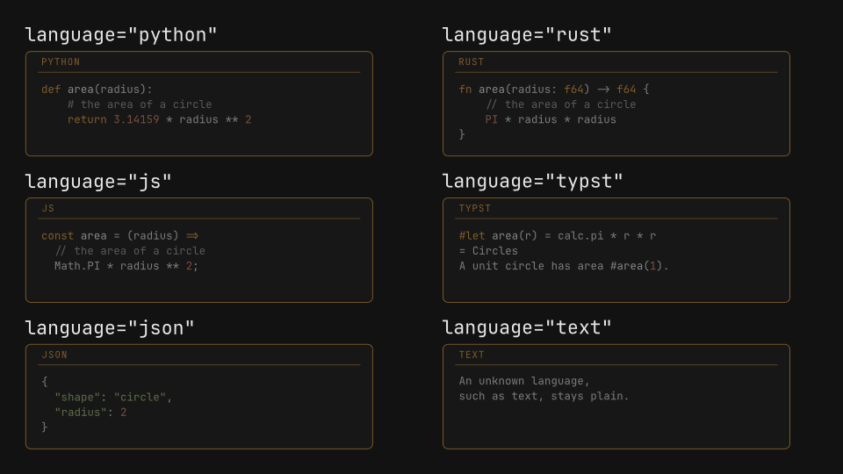Click the language="python" heading
The image size is (843, 474).
click(x=121, y=35)
